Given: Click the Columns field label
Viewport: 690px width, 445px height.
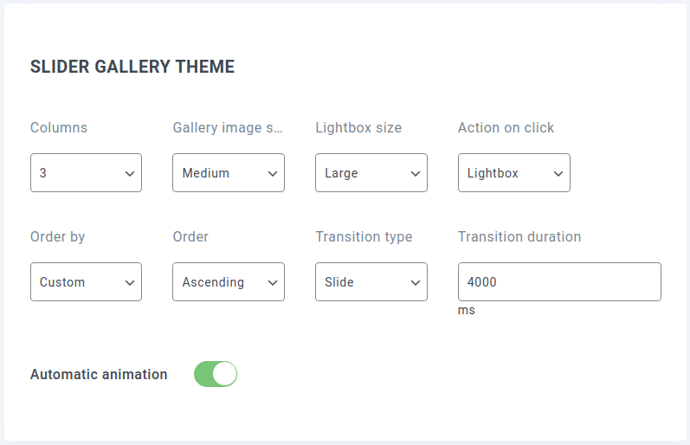Looking at the screenshot, I should point(59,128).
